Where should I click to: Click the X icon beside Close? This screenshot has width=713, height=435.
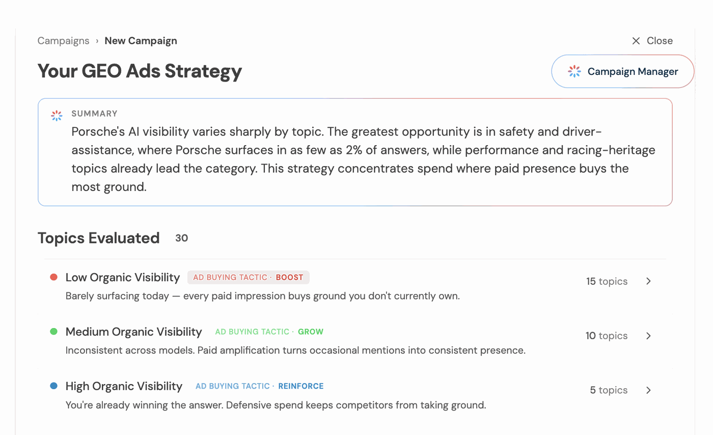tap(636, 41)
